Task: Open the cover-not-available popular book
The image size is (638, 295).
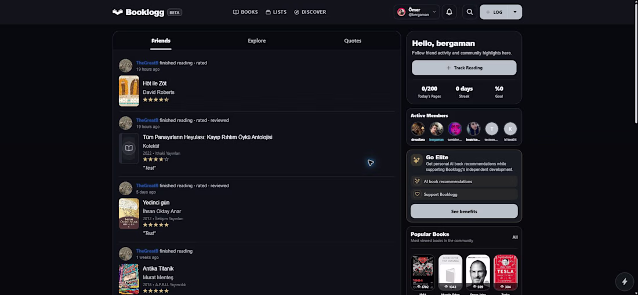Action: [x=450, y=272]
